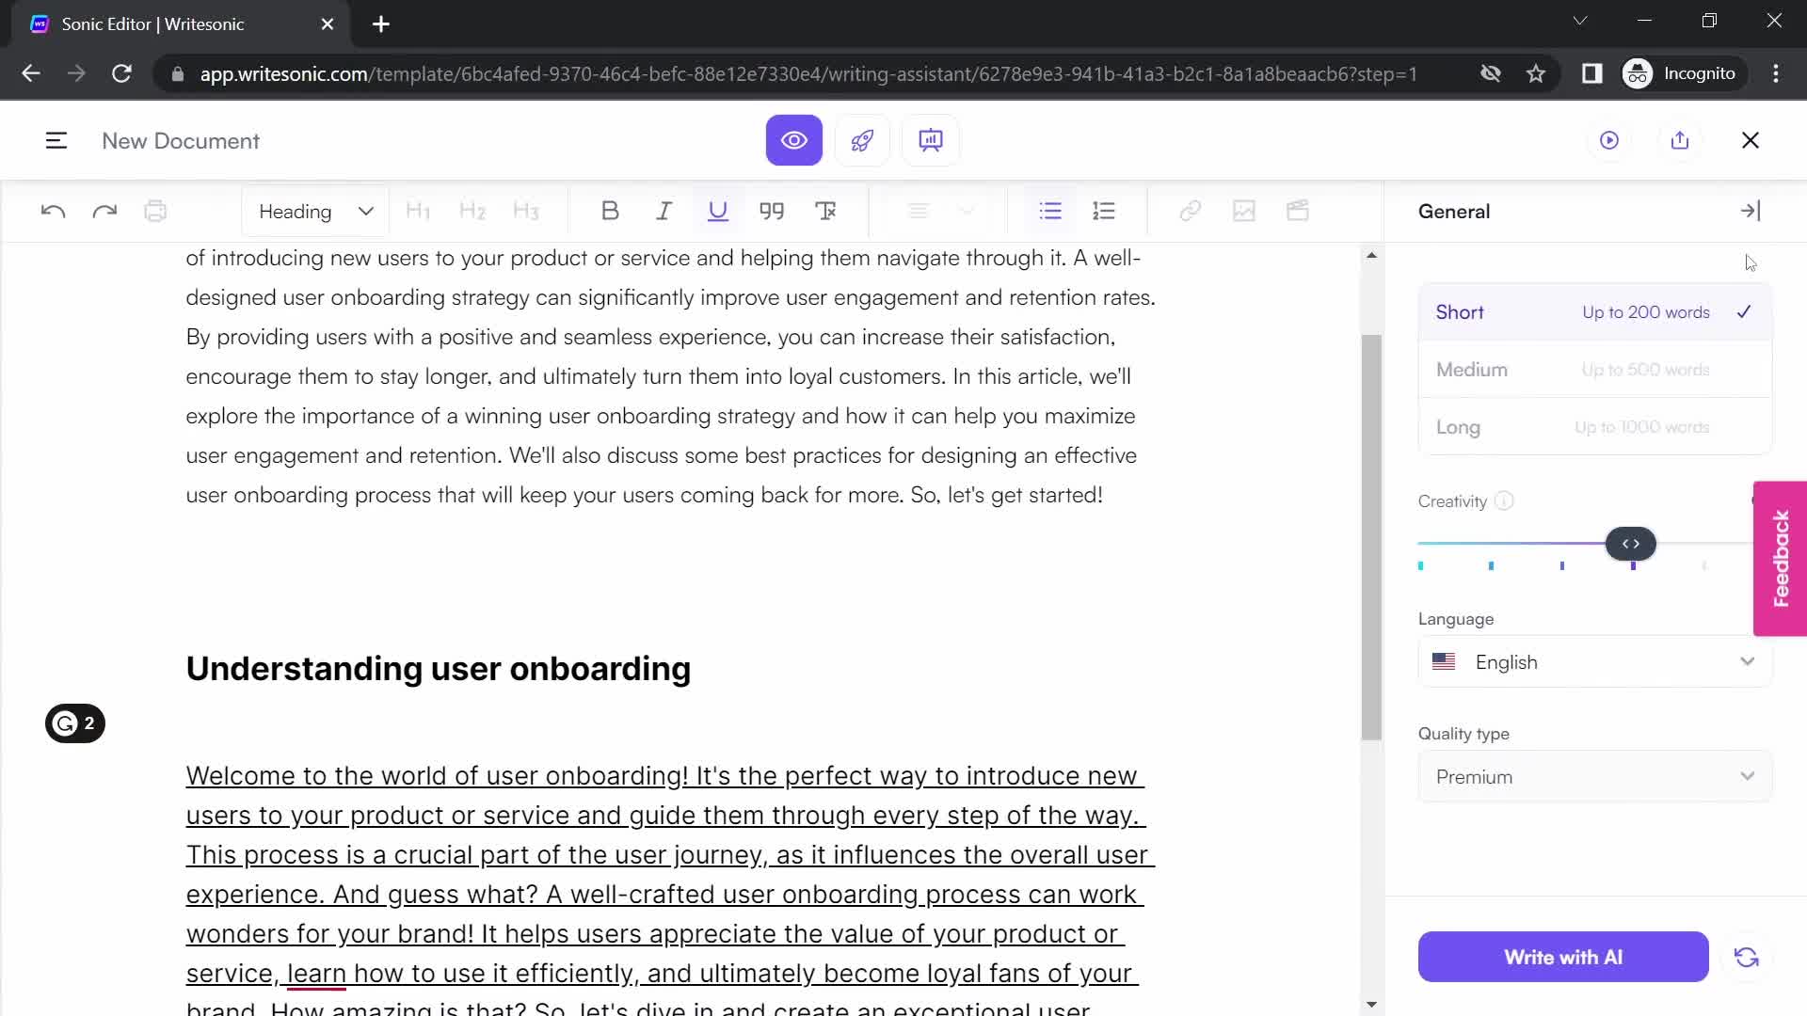Click the numbered list icon
The width and height of the screenshot is (1807, 1016).
(x=1103, y=211)
